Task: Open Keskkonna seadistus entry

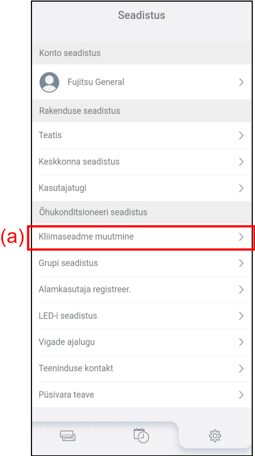Action: tap(79, 162)
